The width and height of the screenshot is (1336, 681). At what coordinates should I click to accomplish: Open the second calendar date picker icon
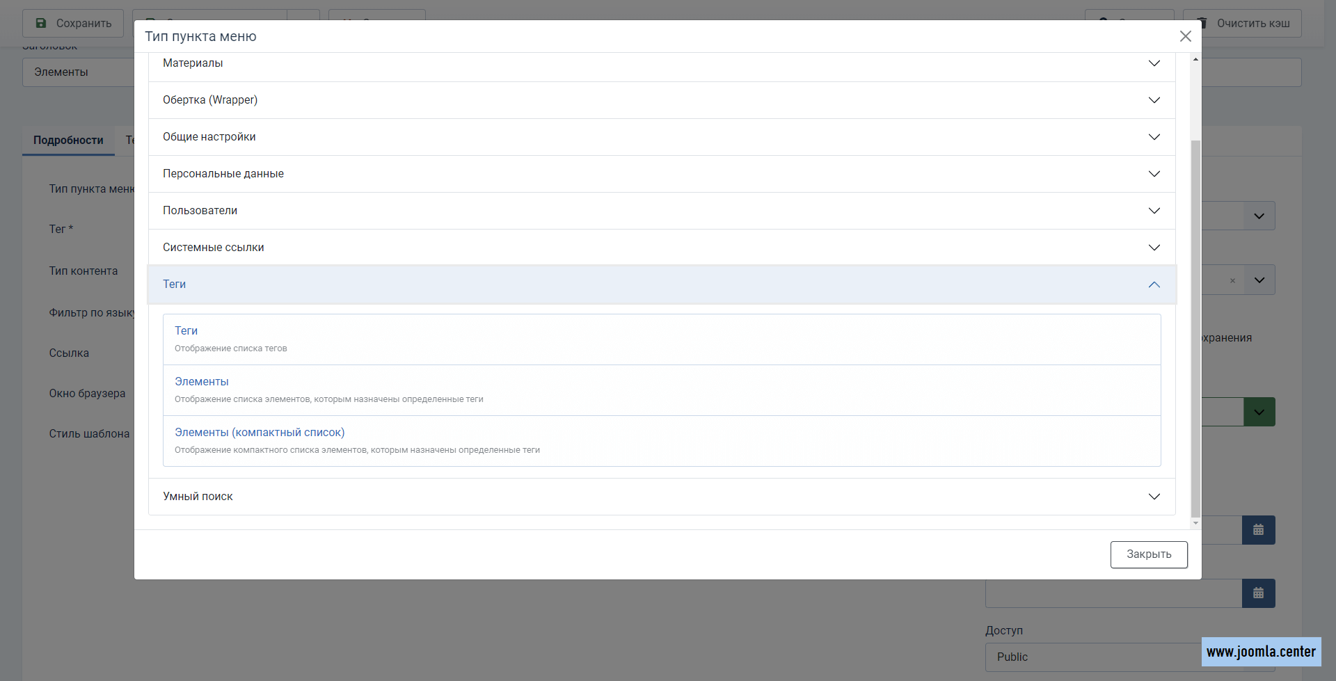coord(1258,593)
